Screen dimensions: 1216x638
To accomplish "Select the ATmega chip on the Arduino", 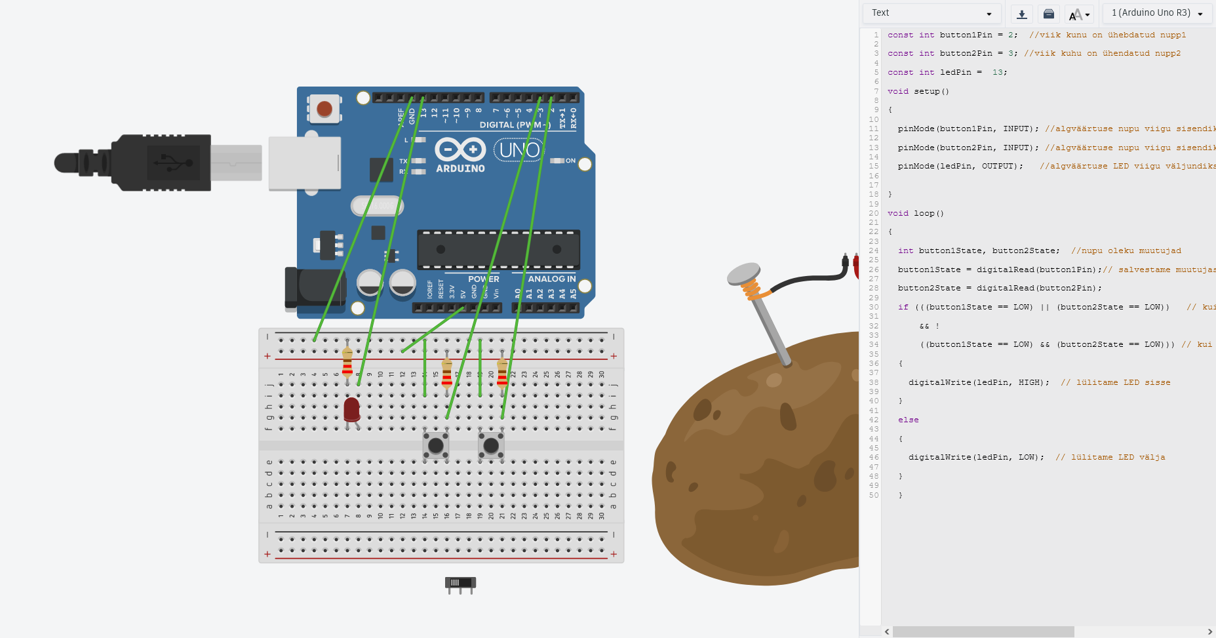I will coord(498,249).
